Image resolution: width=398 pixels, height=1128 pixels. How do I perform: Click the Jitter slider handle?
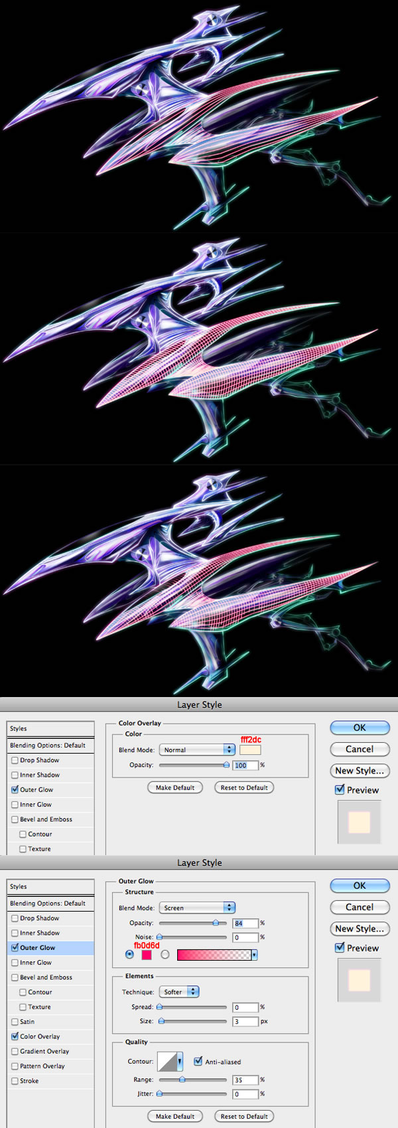(x=159, y=1093)
